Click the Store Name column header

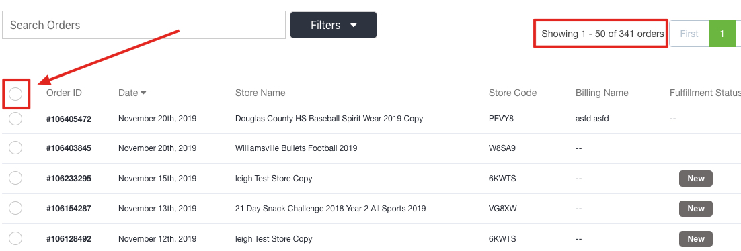pyautogui.click(x=260, y=93)
